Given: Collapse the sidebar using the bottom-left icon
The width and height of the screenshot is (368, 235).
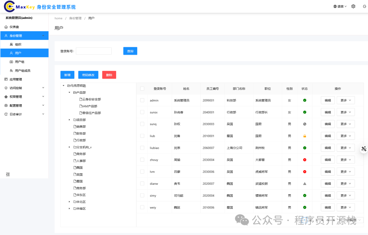Looking at the screenshot, I should pos(8,174).
